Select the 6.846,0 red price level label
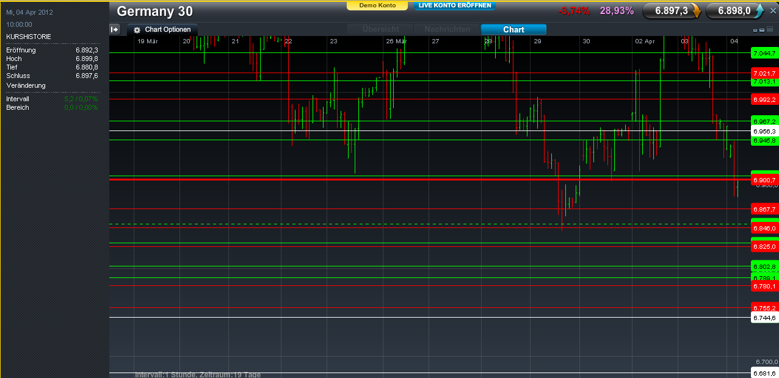The height and width of the screenshot is (378, 779). click(x=764, y=228)
